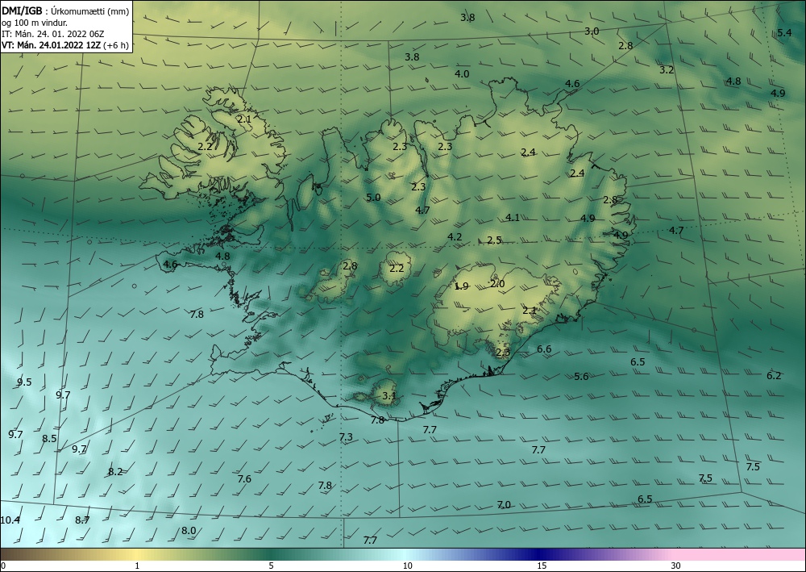Click the 7.3 value label
The height and width of the screenshot is (572, 806).
346,436
